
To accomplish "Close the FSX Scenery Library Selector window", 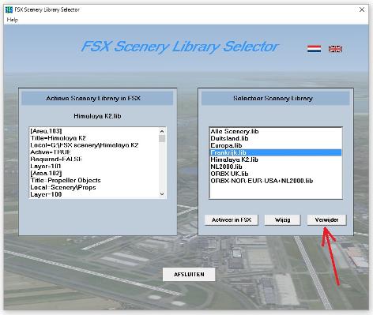I will pos(362,9).
